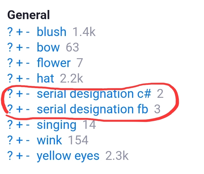Open the yellow eyes tag link

68,156
